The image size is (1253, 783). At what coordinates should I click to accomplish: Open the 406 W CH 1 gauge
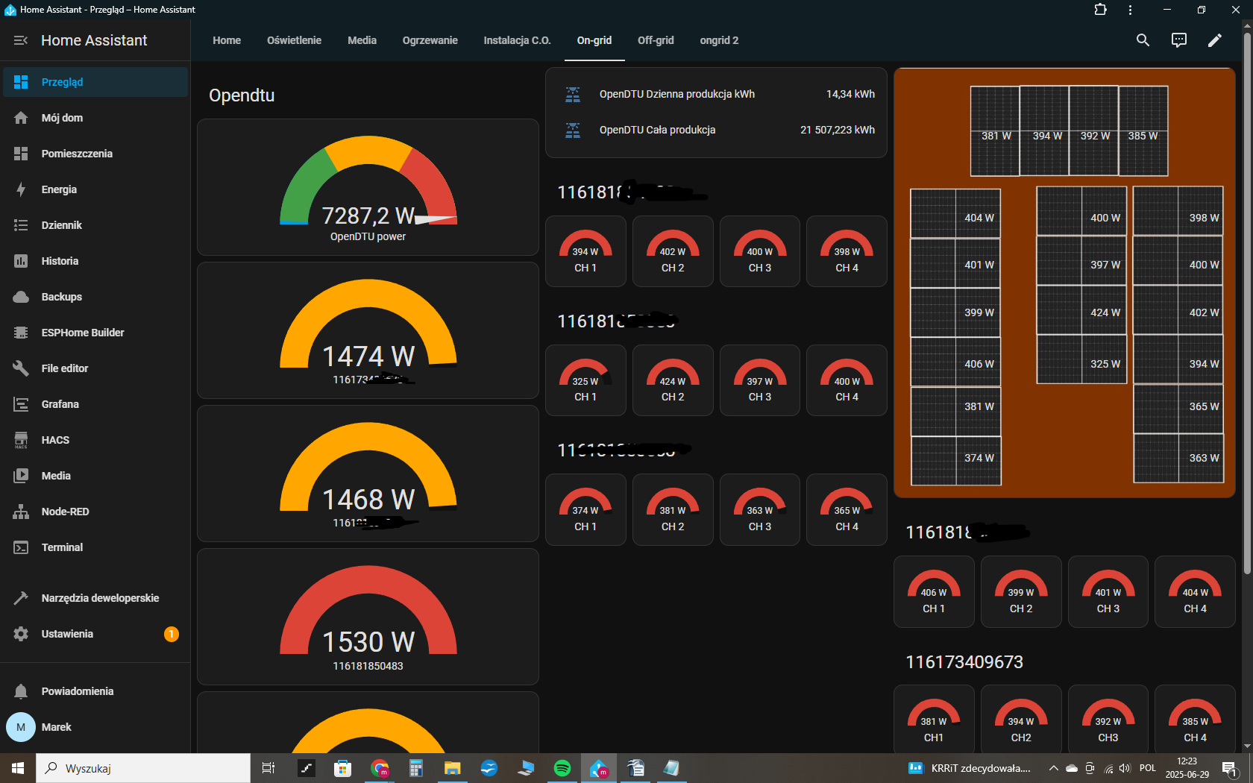(934, 591)
